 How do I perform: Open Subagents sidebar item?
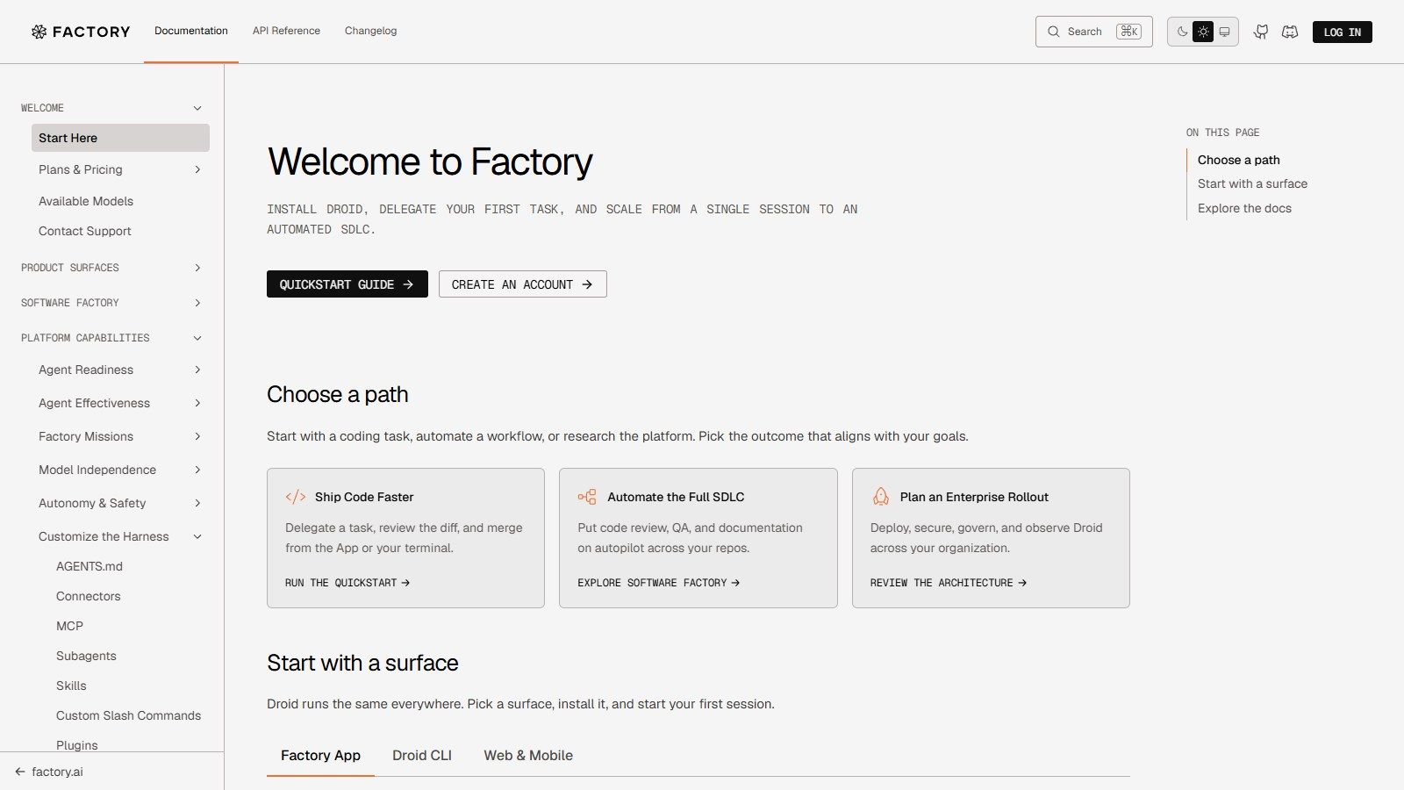(x=86, y=656)
